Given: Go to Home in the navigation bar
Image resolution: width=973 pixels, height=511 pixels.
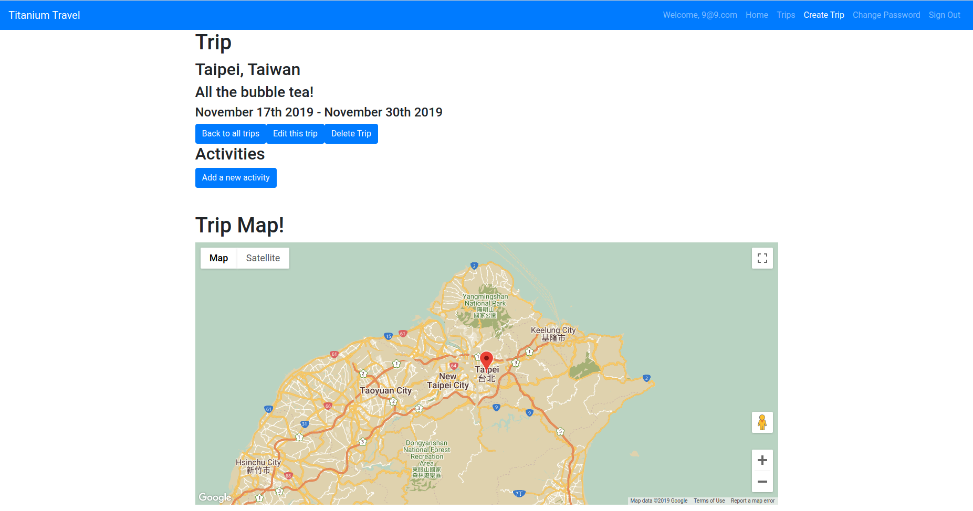Looking at the screenshot, I should point(757,15).
